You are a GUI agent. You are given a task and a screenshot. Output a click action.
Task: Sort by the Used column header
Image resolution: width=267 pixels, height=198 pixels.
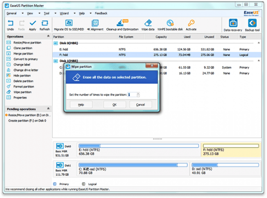[180, 37]
